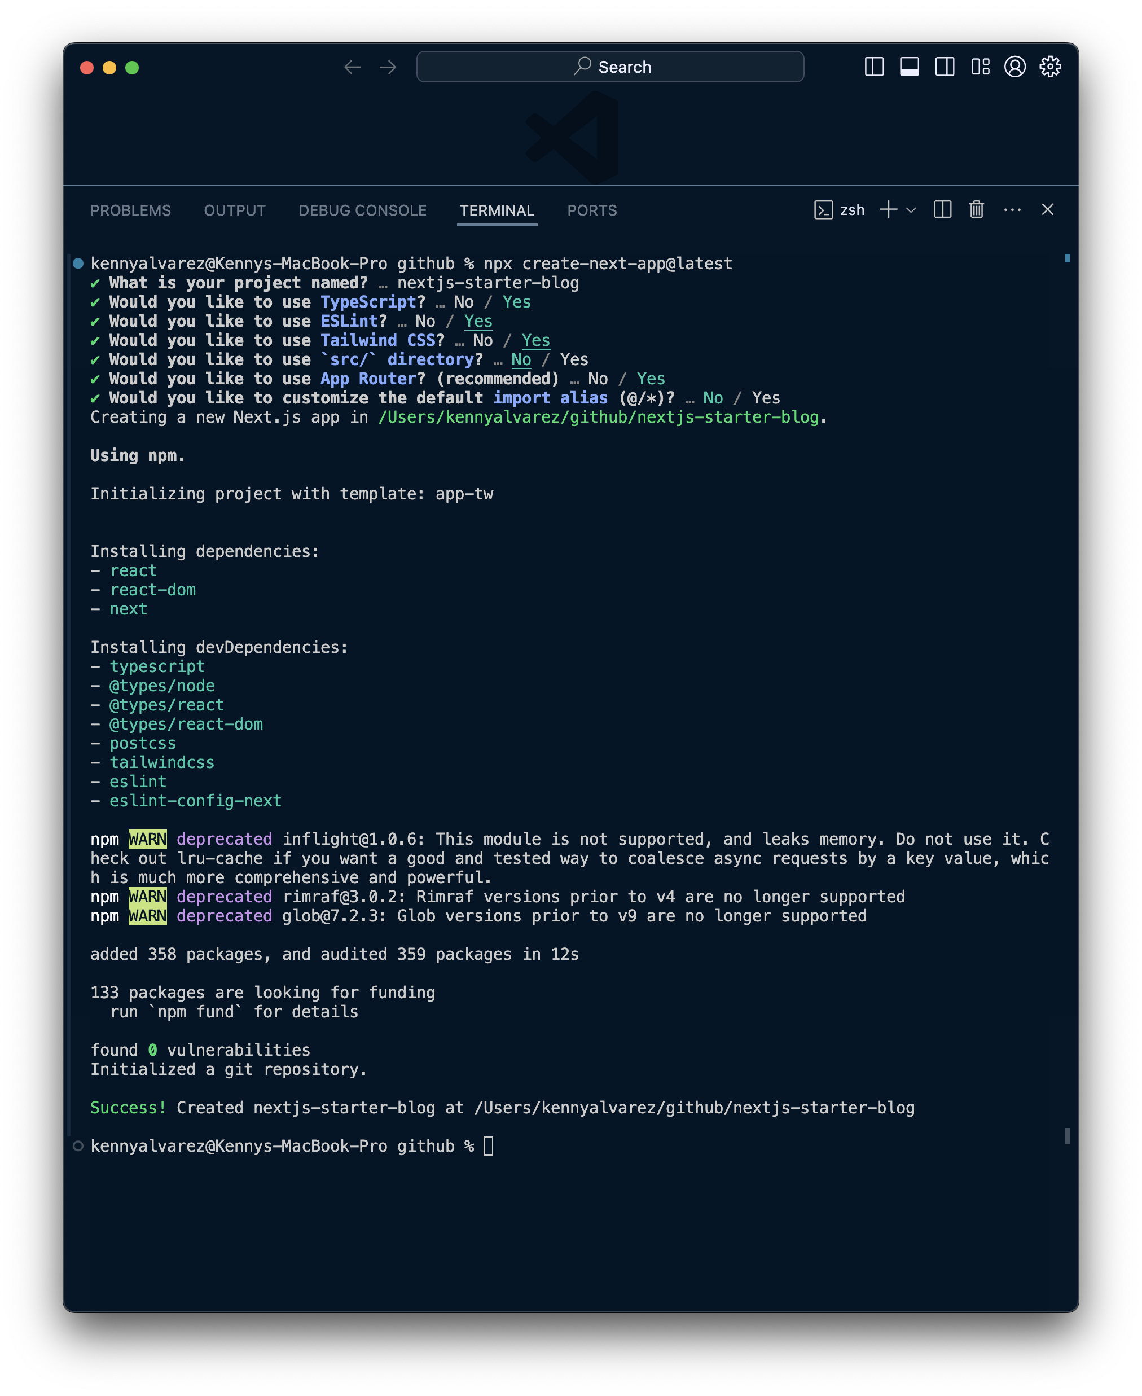Click the 'Using npm.' line
This screenshot has height=1396, width=1142.
click(x=138, y=456)
